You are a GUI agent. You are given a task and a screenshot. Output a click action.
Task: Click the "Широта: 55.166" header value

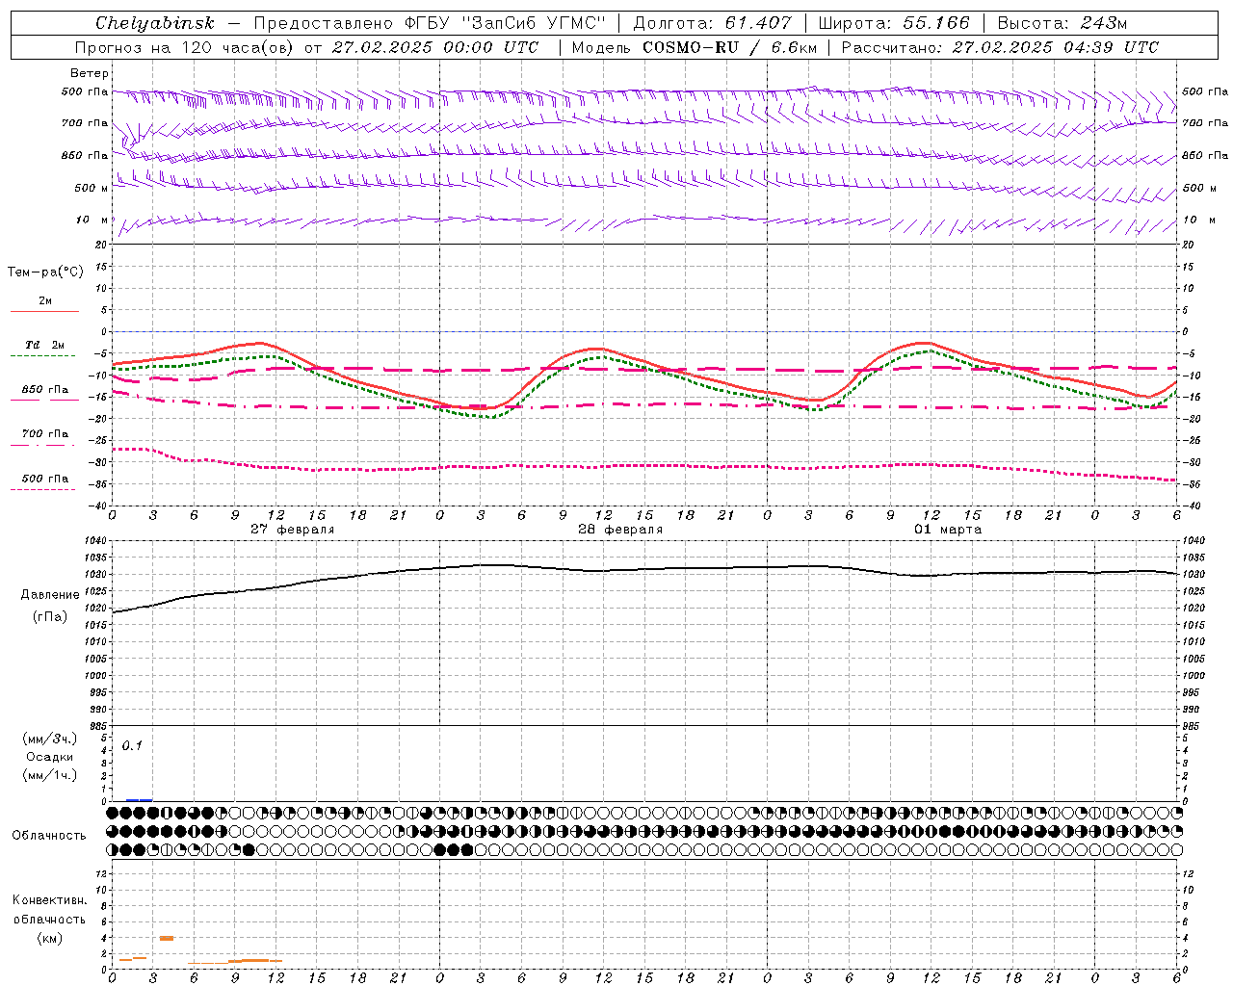coord(893,23)
